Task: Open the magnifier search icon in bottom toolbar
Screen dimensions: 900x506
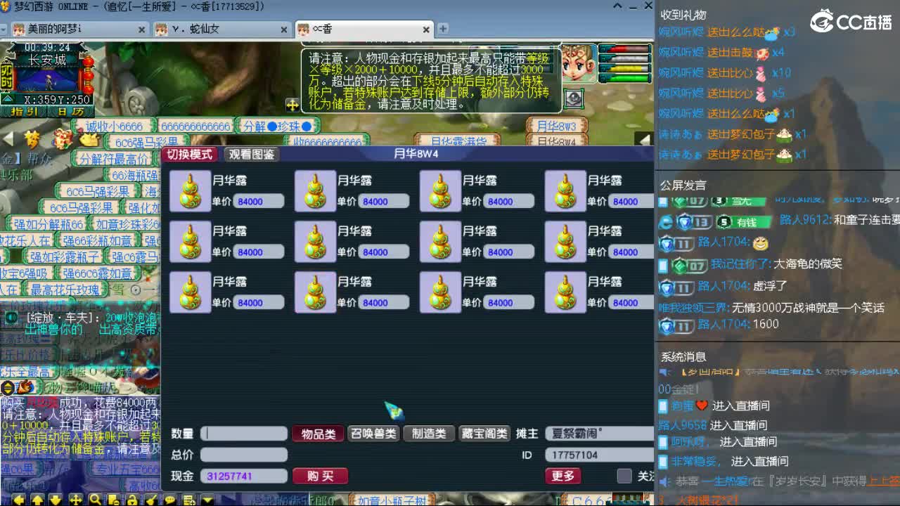Action: tap(94, 500)
